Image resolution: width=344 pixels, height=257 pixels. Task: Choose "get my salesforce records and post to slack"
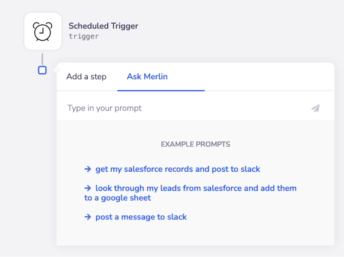click(178, 169)
